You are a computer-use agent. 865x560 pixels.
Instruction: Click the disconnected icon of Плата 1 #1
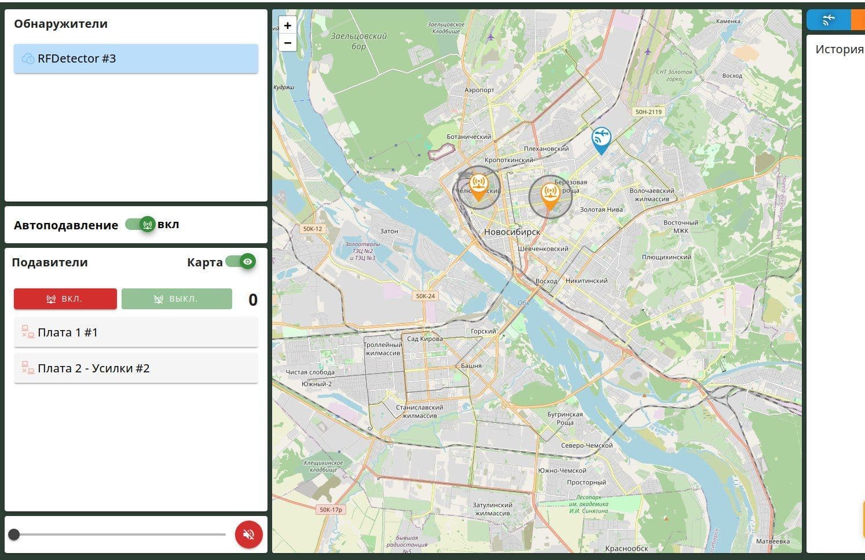point(28,332)
